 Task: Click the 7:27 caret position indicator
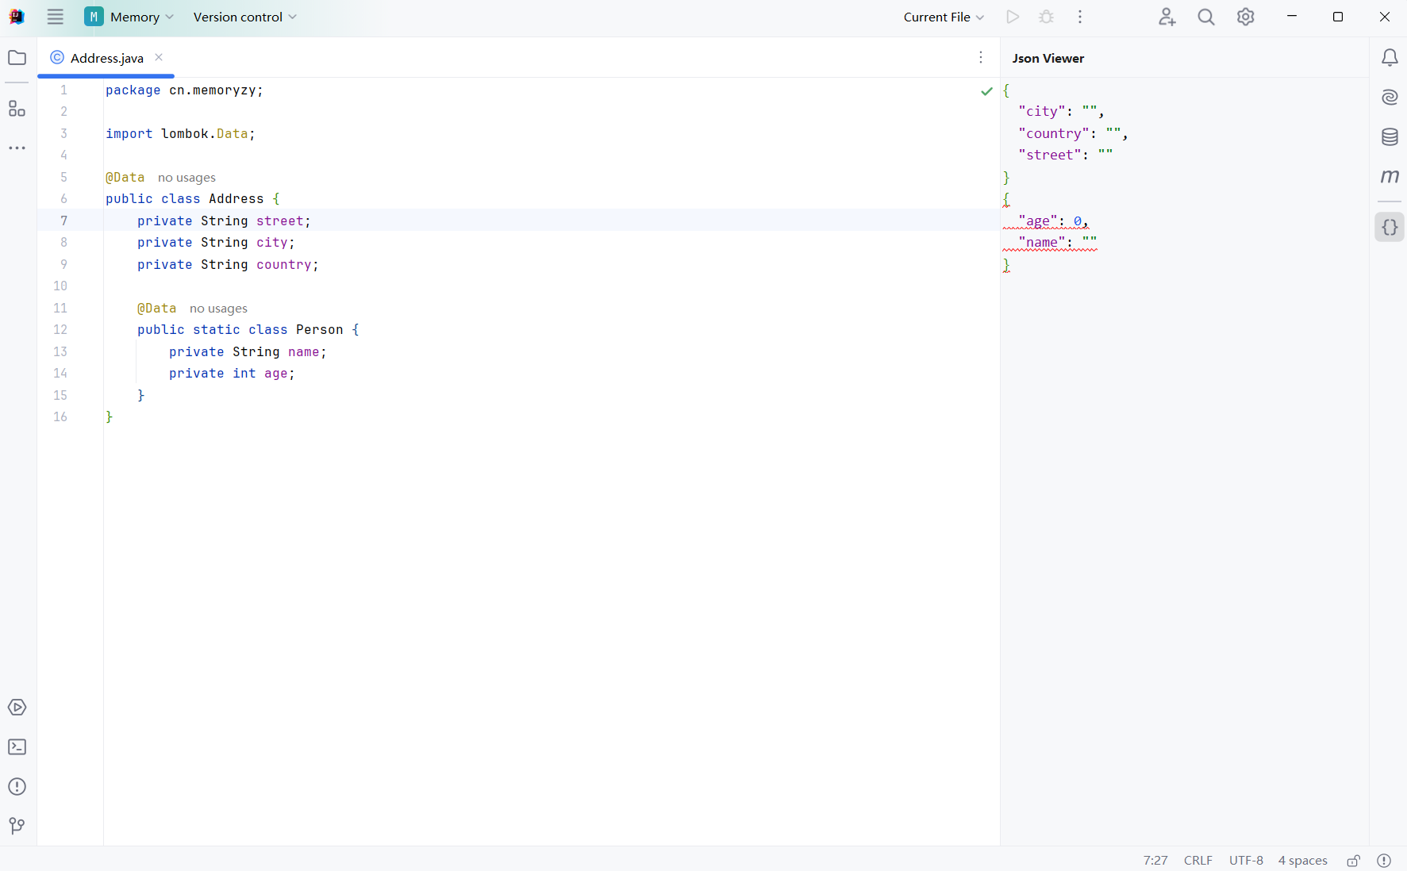pos(1155,861)
